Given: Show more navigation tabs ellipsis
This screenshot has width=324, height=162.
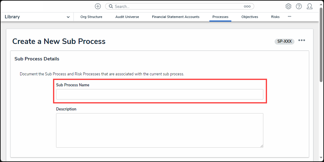Looking at the screenshot, I should (x=289, y=16).
